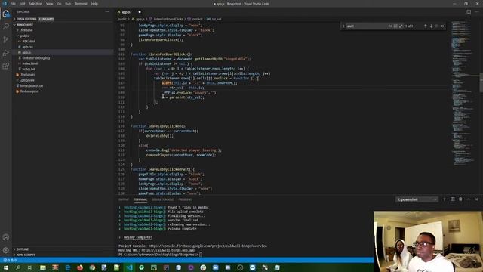
Task: Open the View menu
Action: 49,4
